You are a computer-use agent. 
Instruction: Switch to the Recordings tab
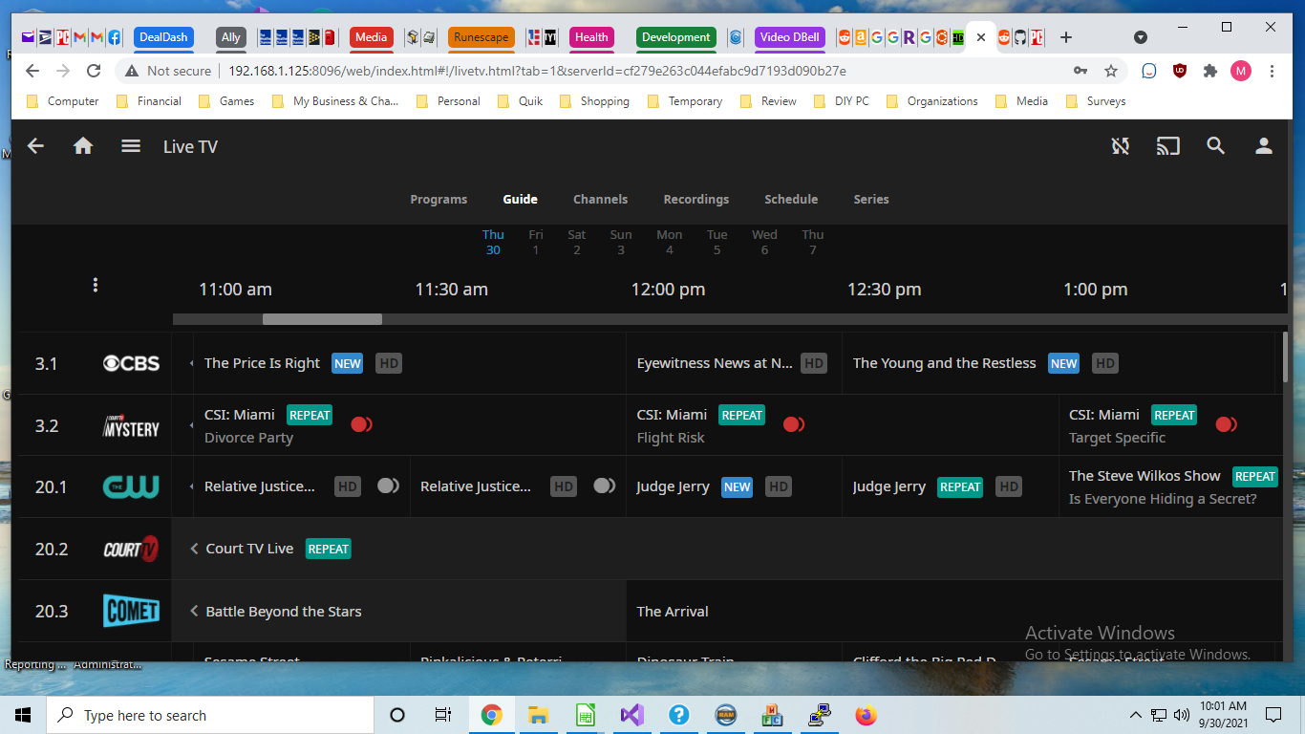coord(696,200)
